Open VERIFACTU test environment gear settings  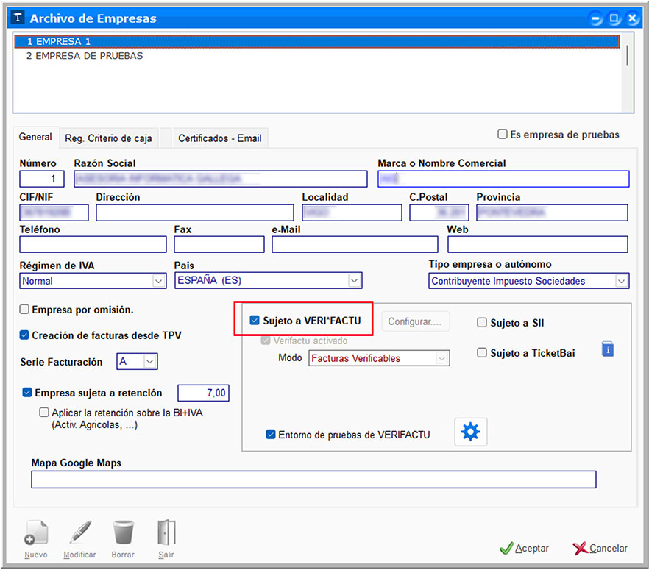pos(470,432)
